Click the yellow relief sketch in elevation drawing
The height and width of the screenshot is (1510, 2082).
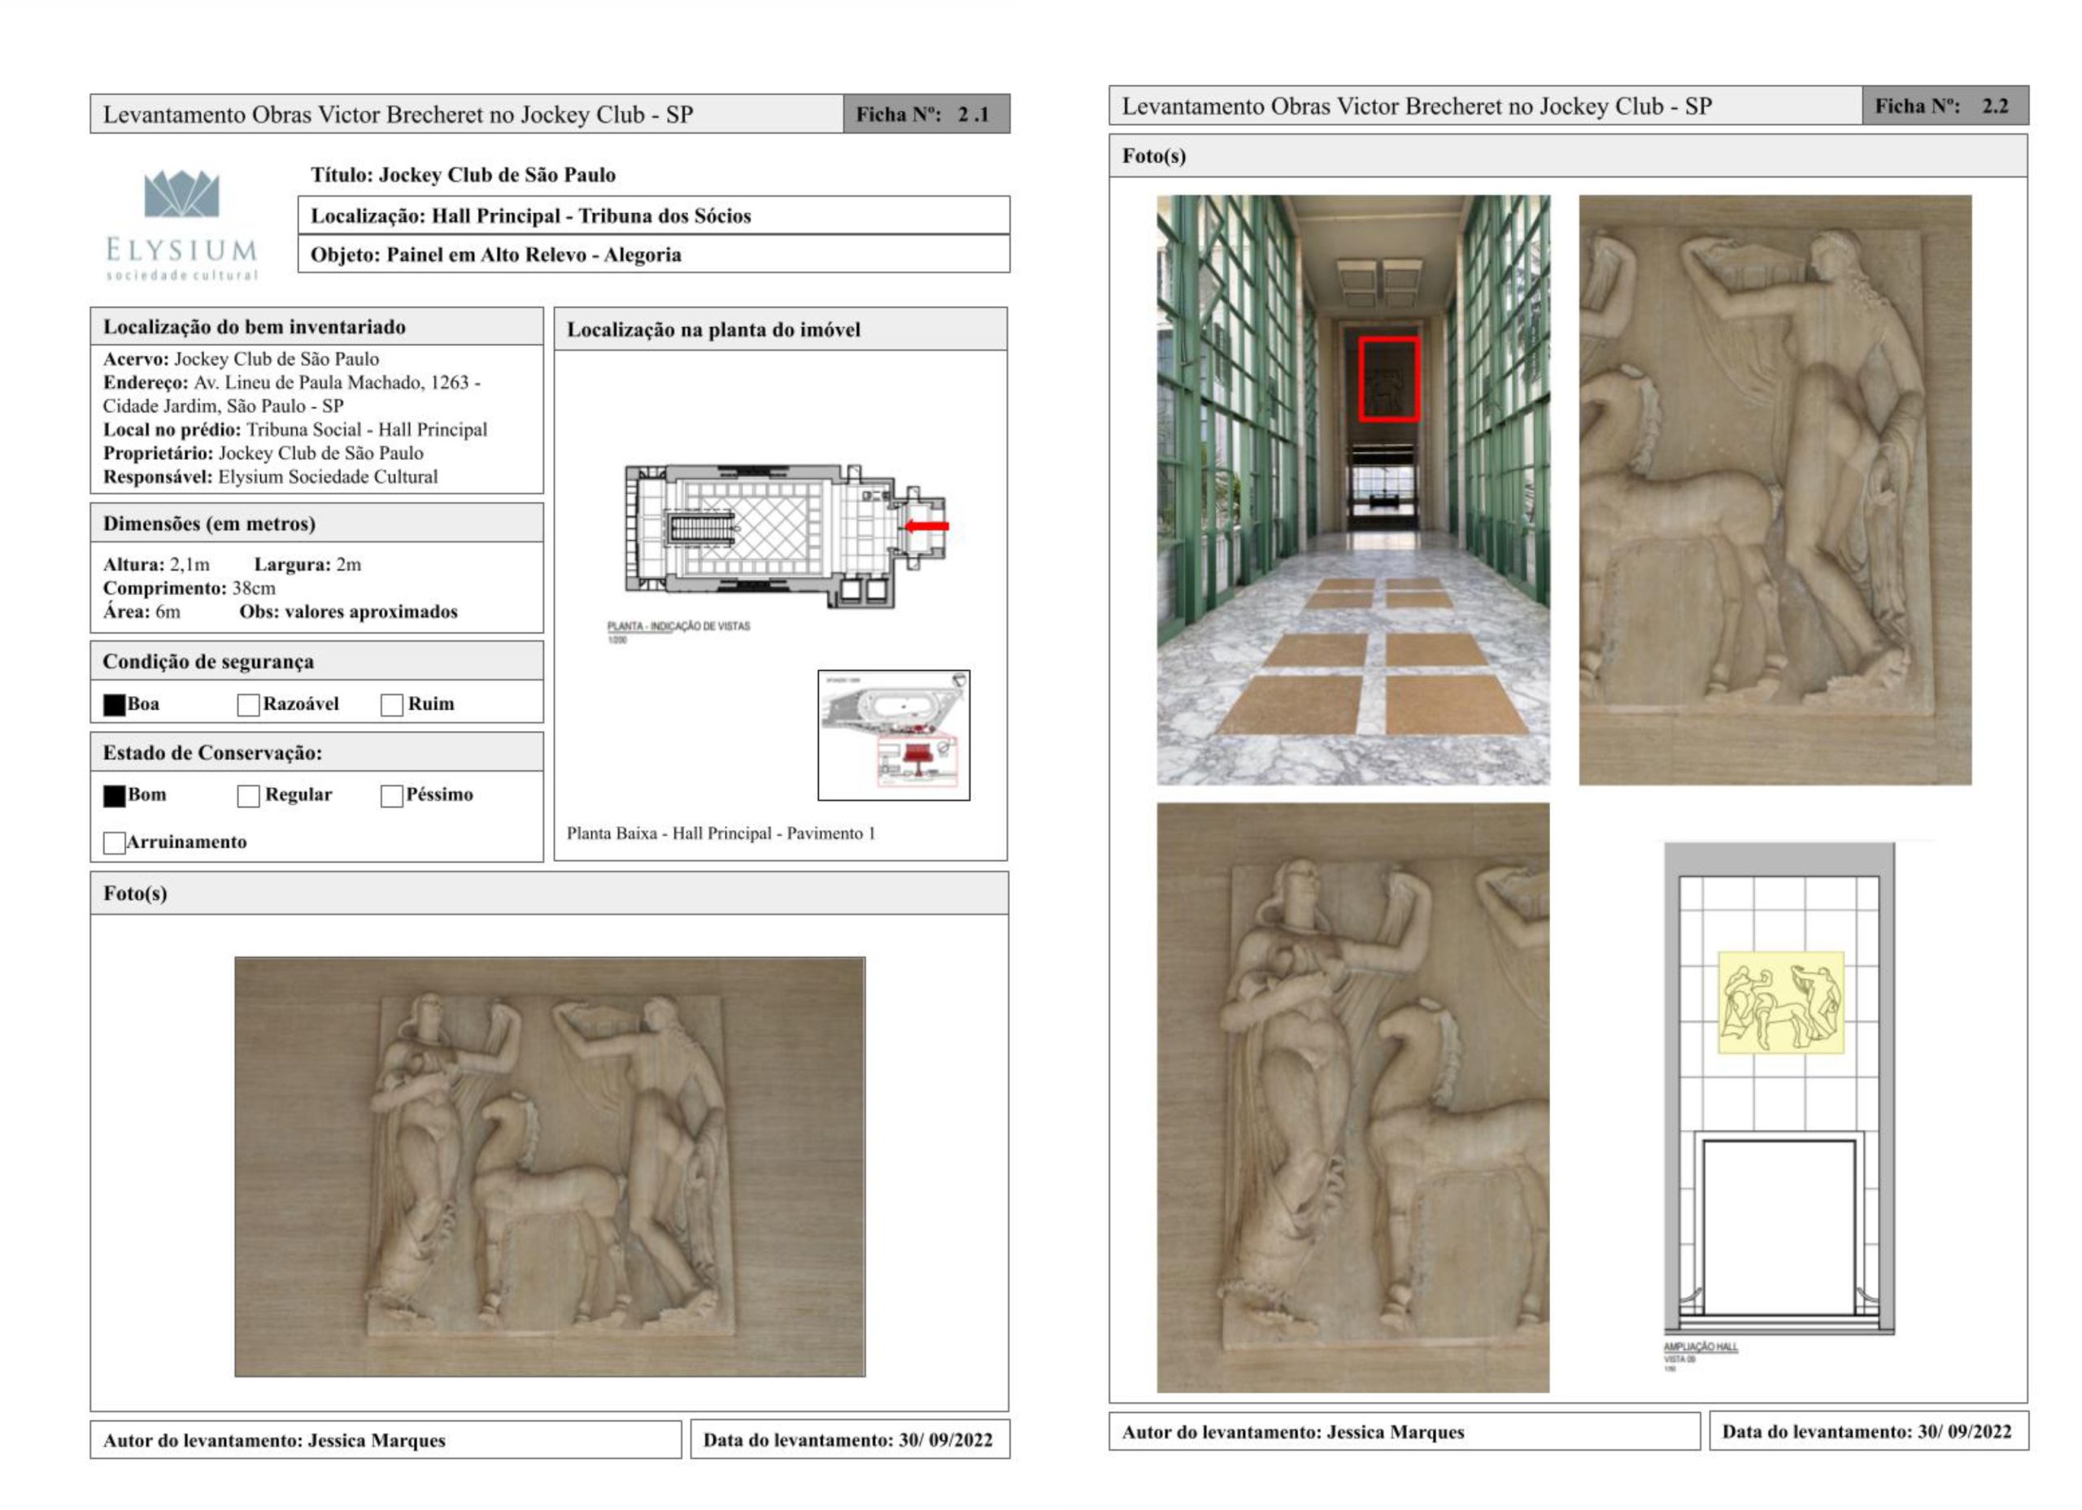(1780, 1002)
